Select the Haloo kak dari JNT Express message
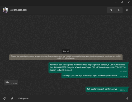Image resolution: width=132 pixels, height=102 pixels. (x=88, y=68)
